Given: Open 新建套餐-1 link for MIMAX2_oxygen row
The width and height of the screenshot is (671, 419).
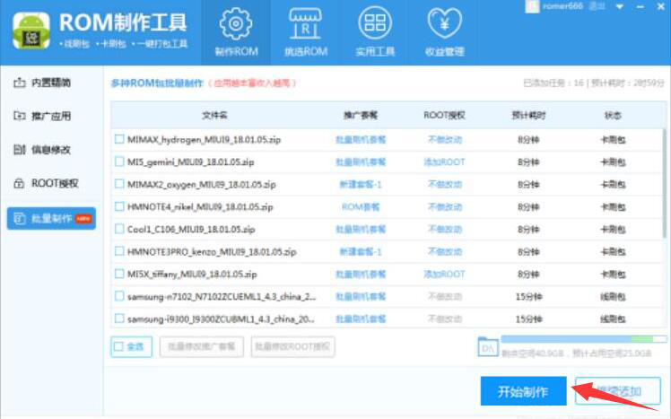Looking at the screenshot, I should click(361, 185).
